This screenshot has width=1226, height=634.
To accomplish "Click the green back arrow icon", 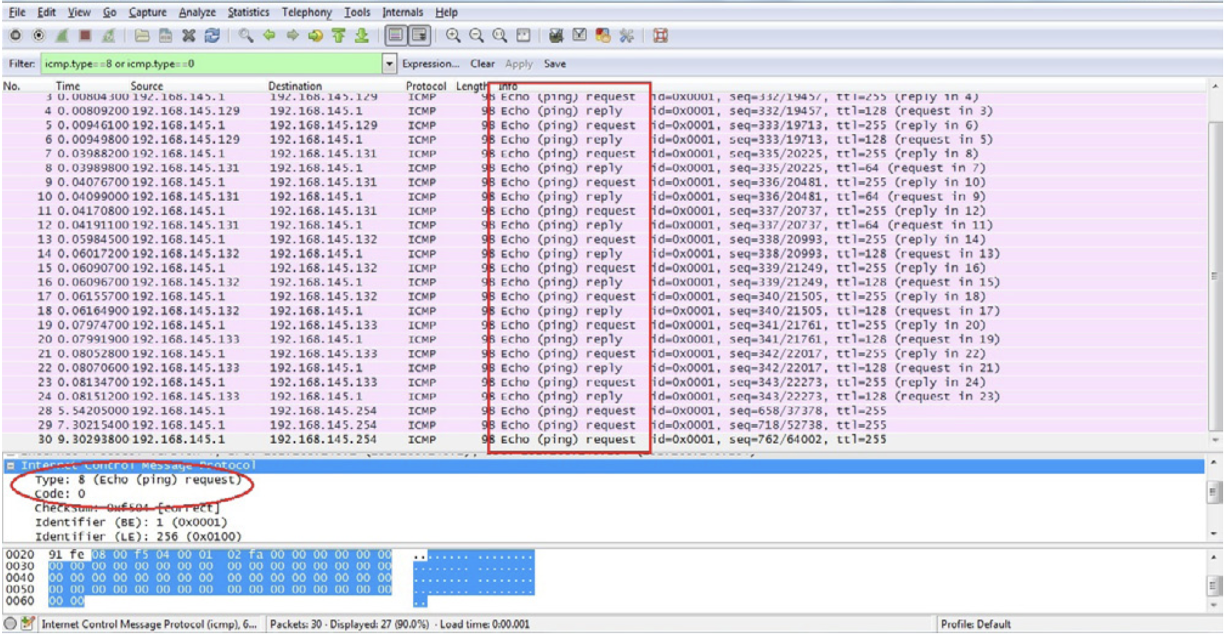I will tap(269, 36).
